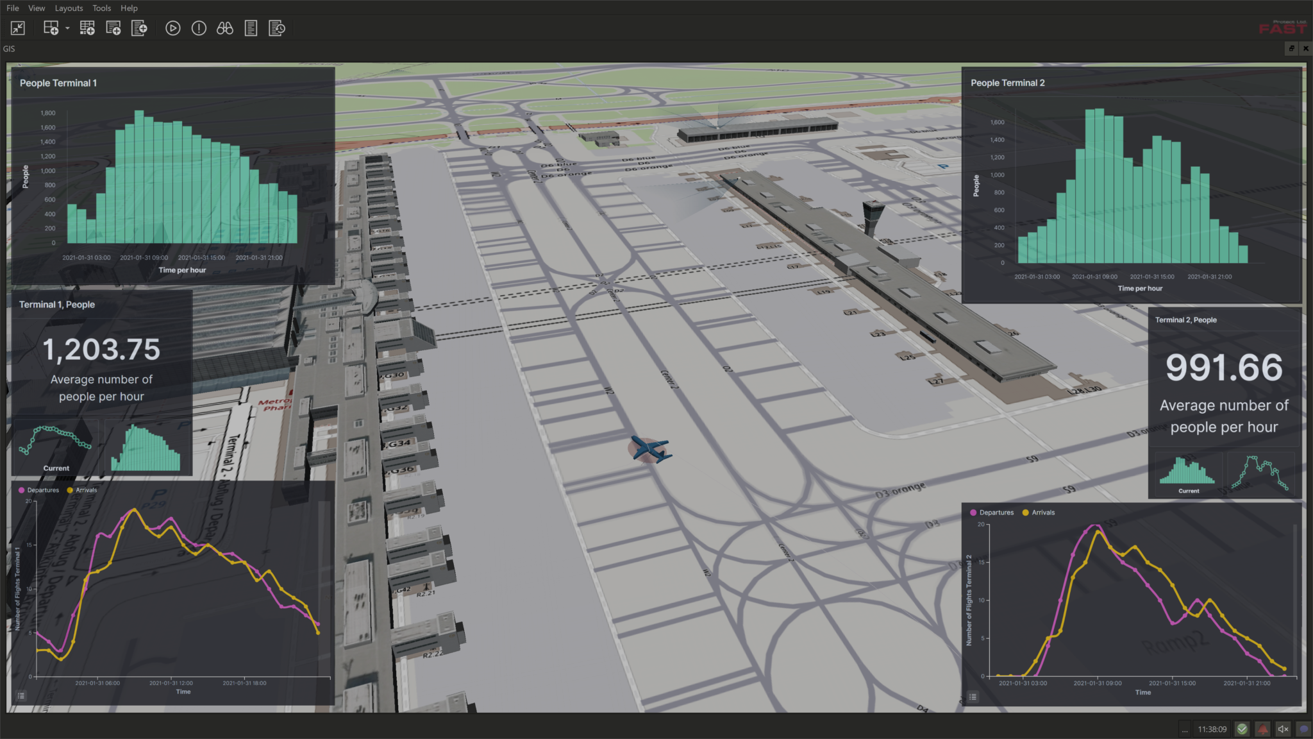Unmute audio via the speaker icon
The image size is (1313, 739).
click(x=1283, y=729)
